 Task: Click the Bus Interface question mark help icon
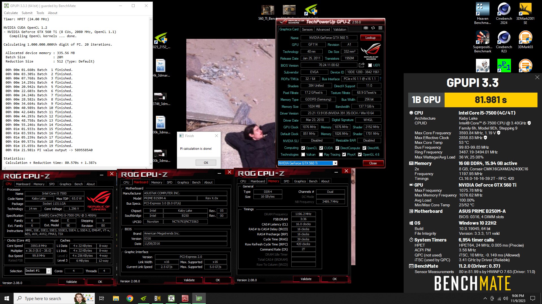pyautogui.click(x=380, y=79)
